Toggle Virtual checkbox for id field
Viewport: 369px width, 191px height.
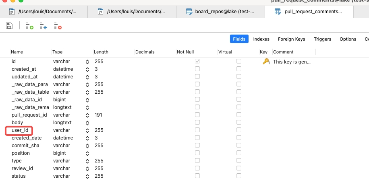(x=239, y=61)
